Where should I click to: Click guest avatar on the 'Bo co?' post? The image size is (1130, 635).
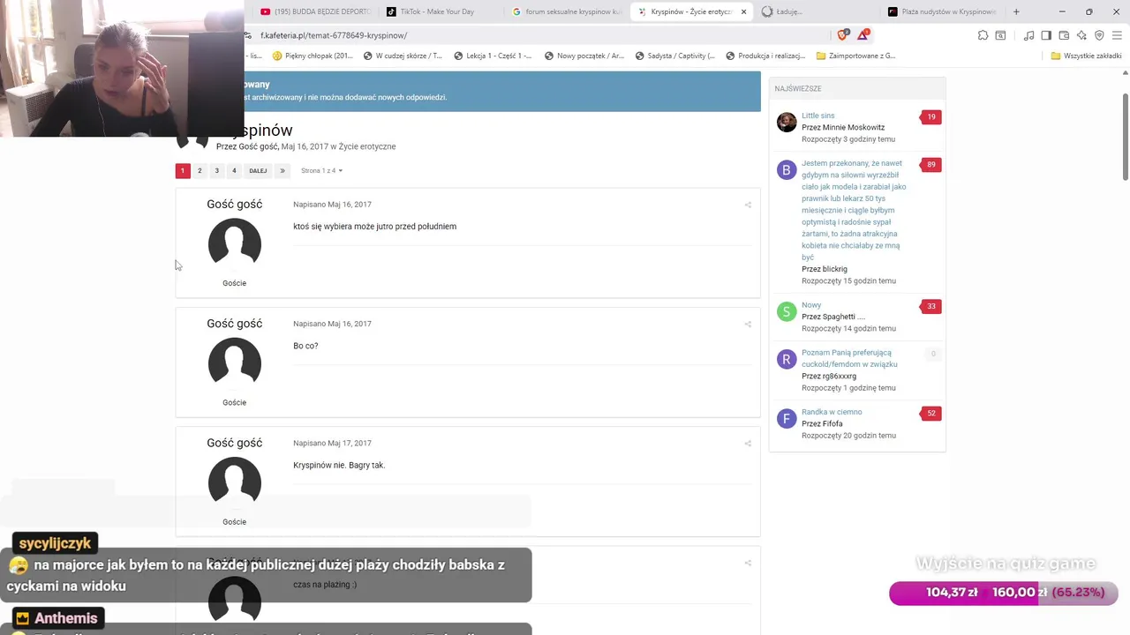(x=235, y=363)
